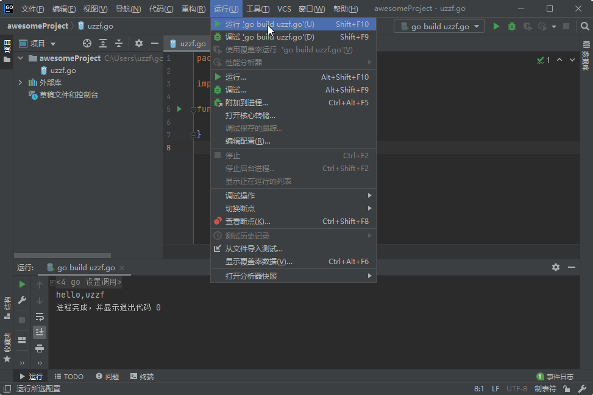Click the UTF-8 encoding in status bar
Screen dimensions: 593x395
517,388
